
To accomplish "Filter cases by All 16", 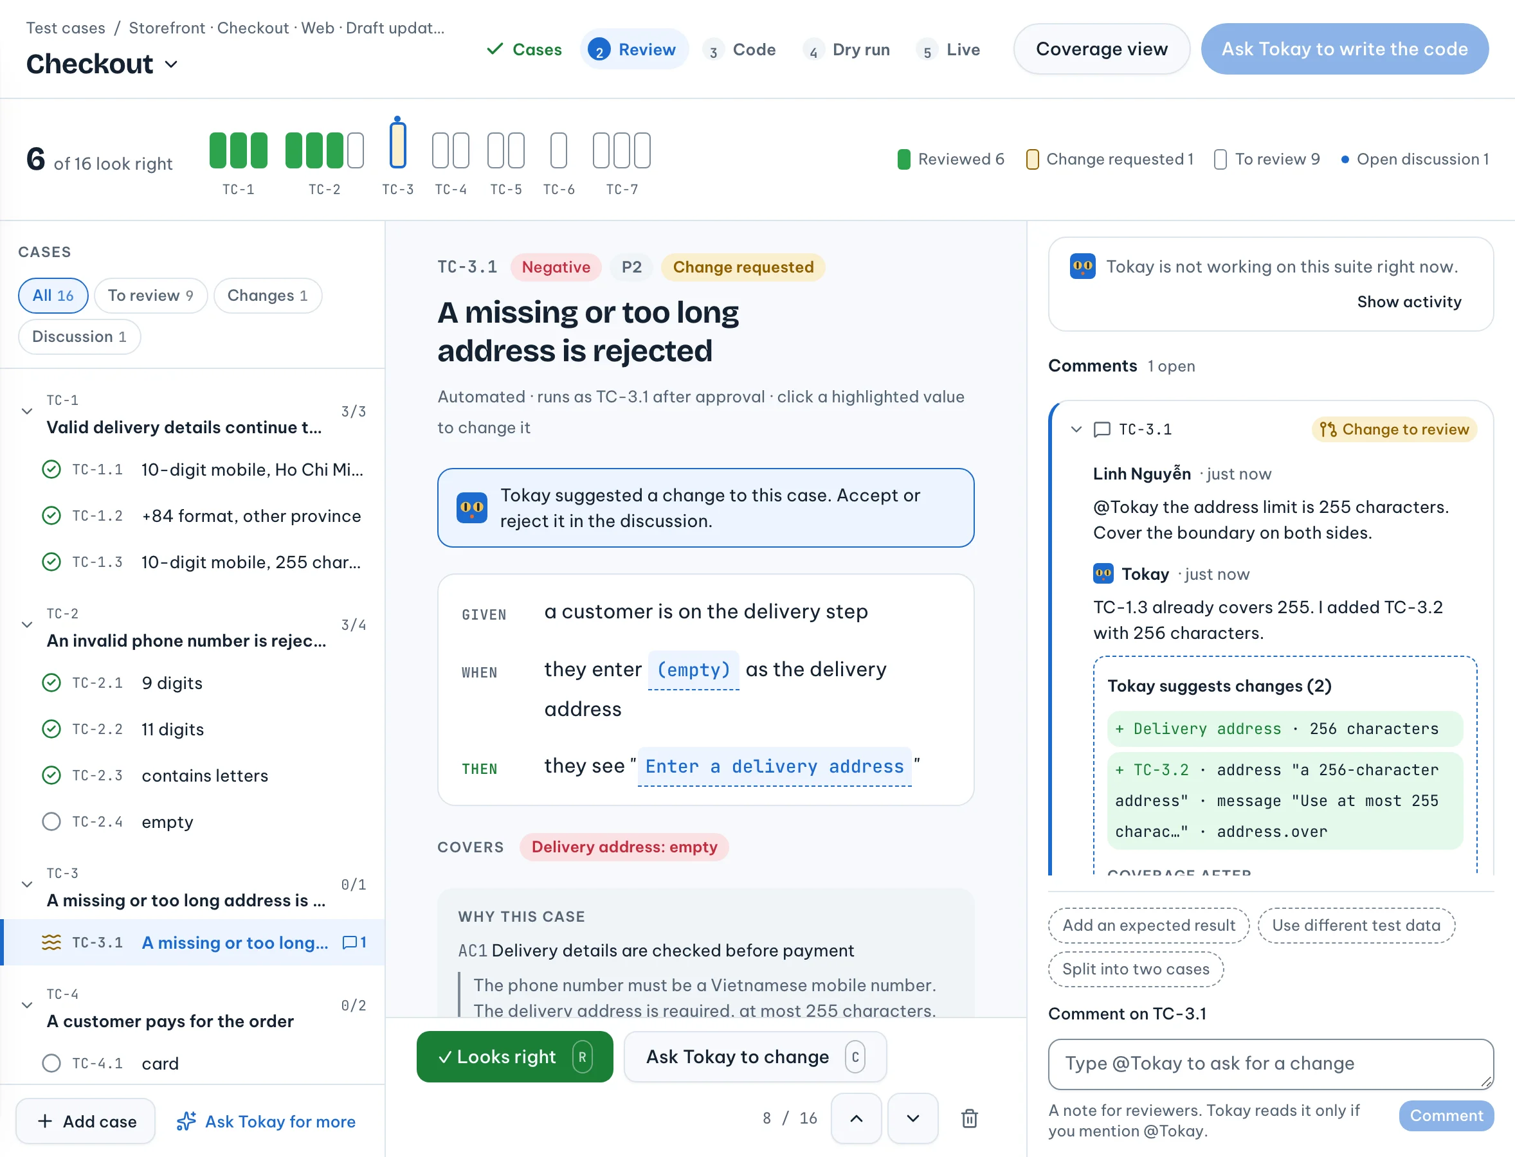I will (x=53, y=296).
